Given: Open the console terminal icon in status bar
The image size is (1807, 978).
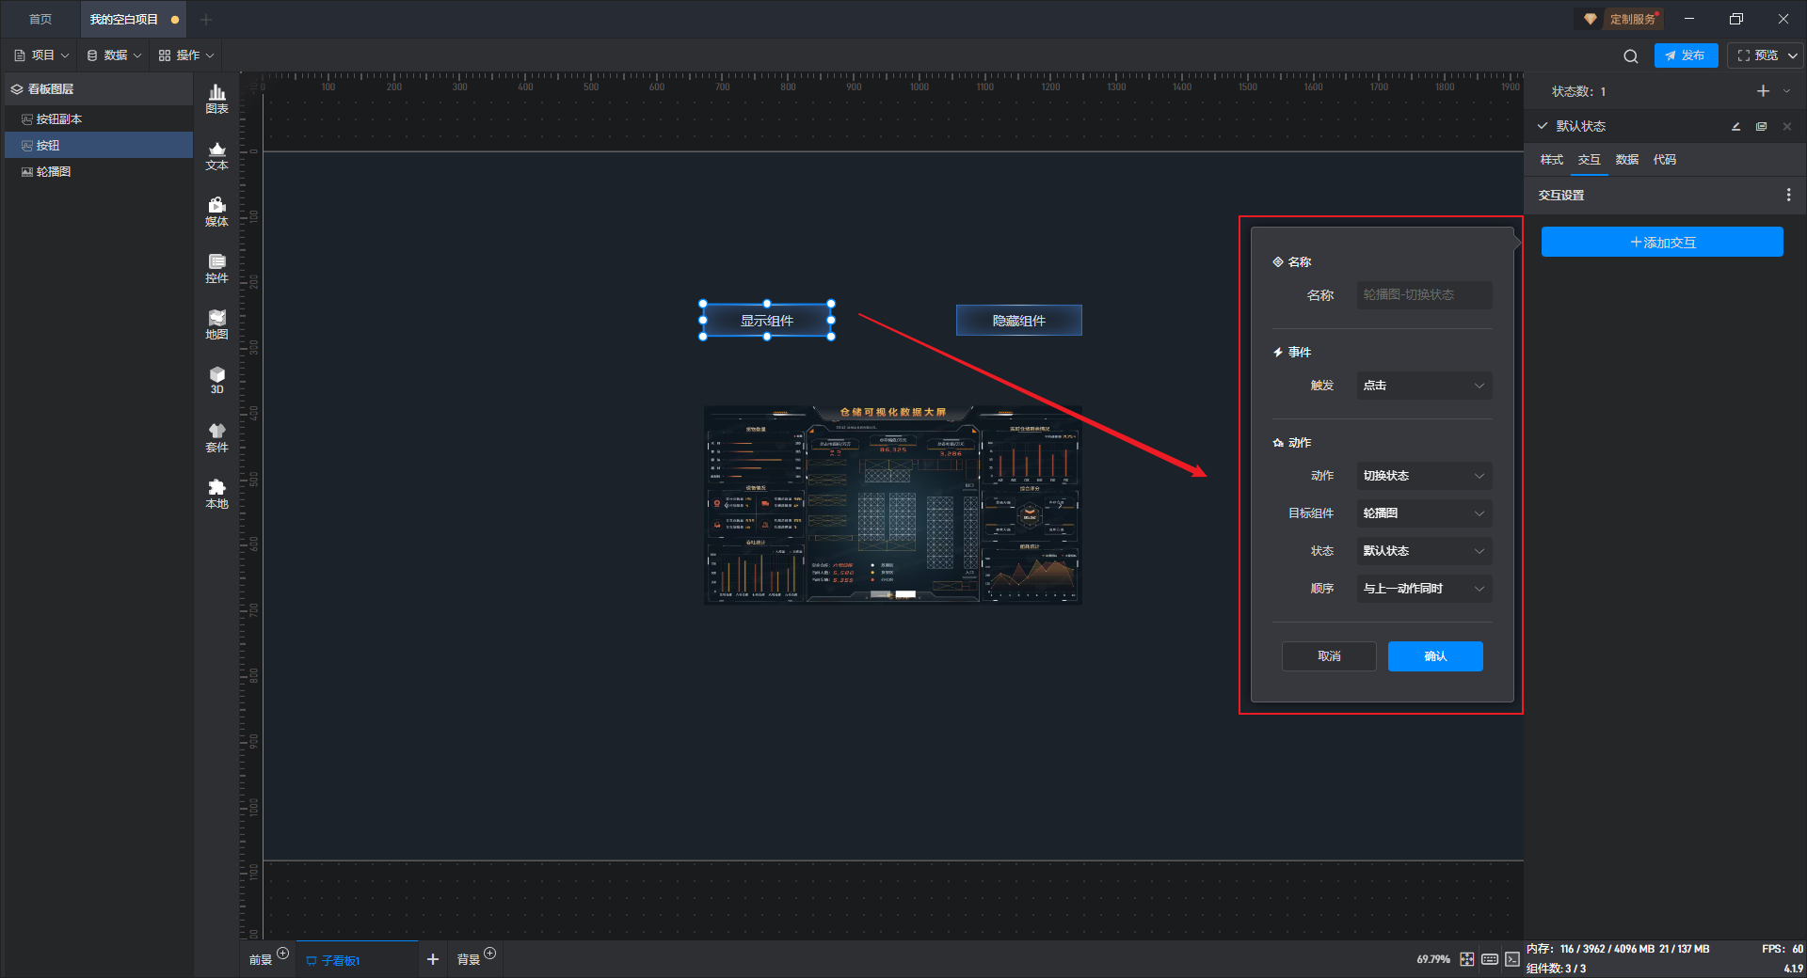Looking at the screenshot, I should (x=1511, y=959).
